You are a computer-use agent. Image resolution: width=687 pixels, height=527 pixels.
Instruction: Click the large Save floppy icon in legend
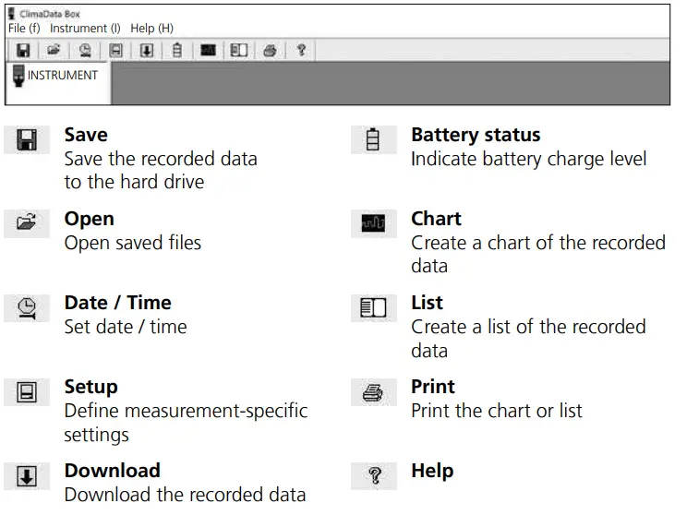27,140
